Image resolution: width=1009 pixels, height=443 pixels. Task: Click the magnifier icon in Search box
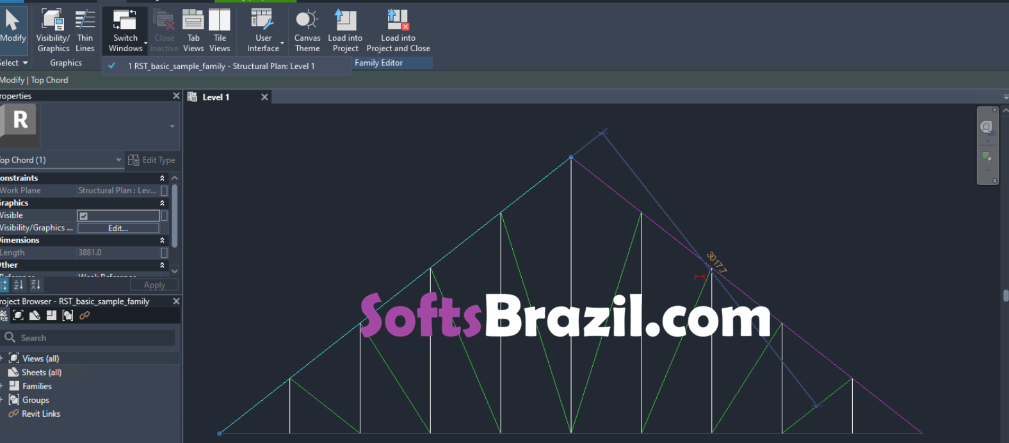click(x=10, y=337)
